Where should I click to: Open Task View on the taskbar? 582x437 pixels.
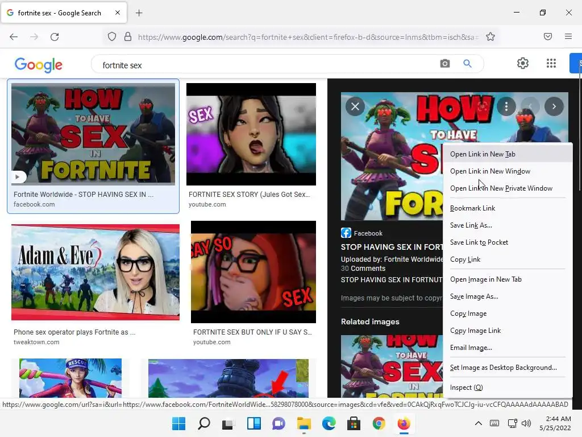(x=228, y=423)
